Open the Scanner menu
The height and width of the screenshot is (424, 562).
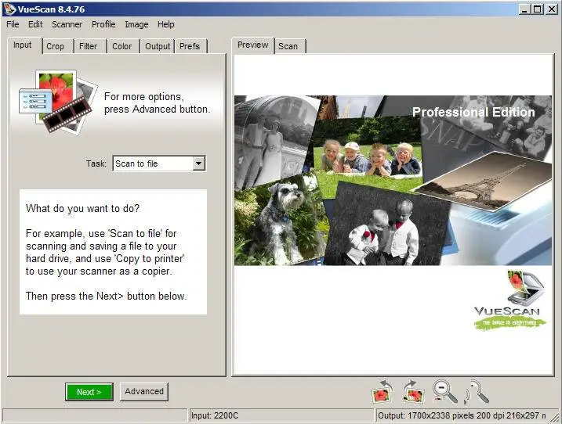[x=67, y=24]
